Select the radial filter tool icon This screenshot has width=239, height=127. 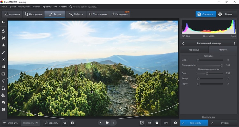point(4,74)
